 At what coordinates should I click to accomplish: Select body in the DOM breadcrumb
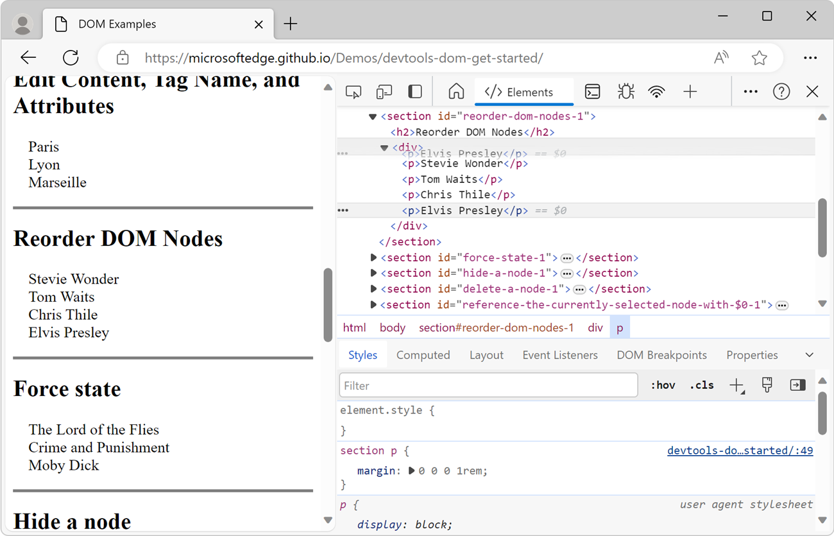click(392, 327)
